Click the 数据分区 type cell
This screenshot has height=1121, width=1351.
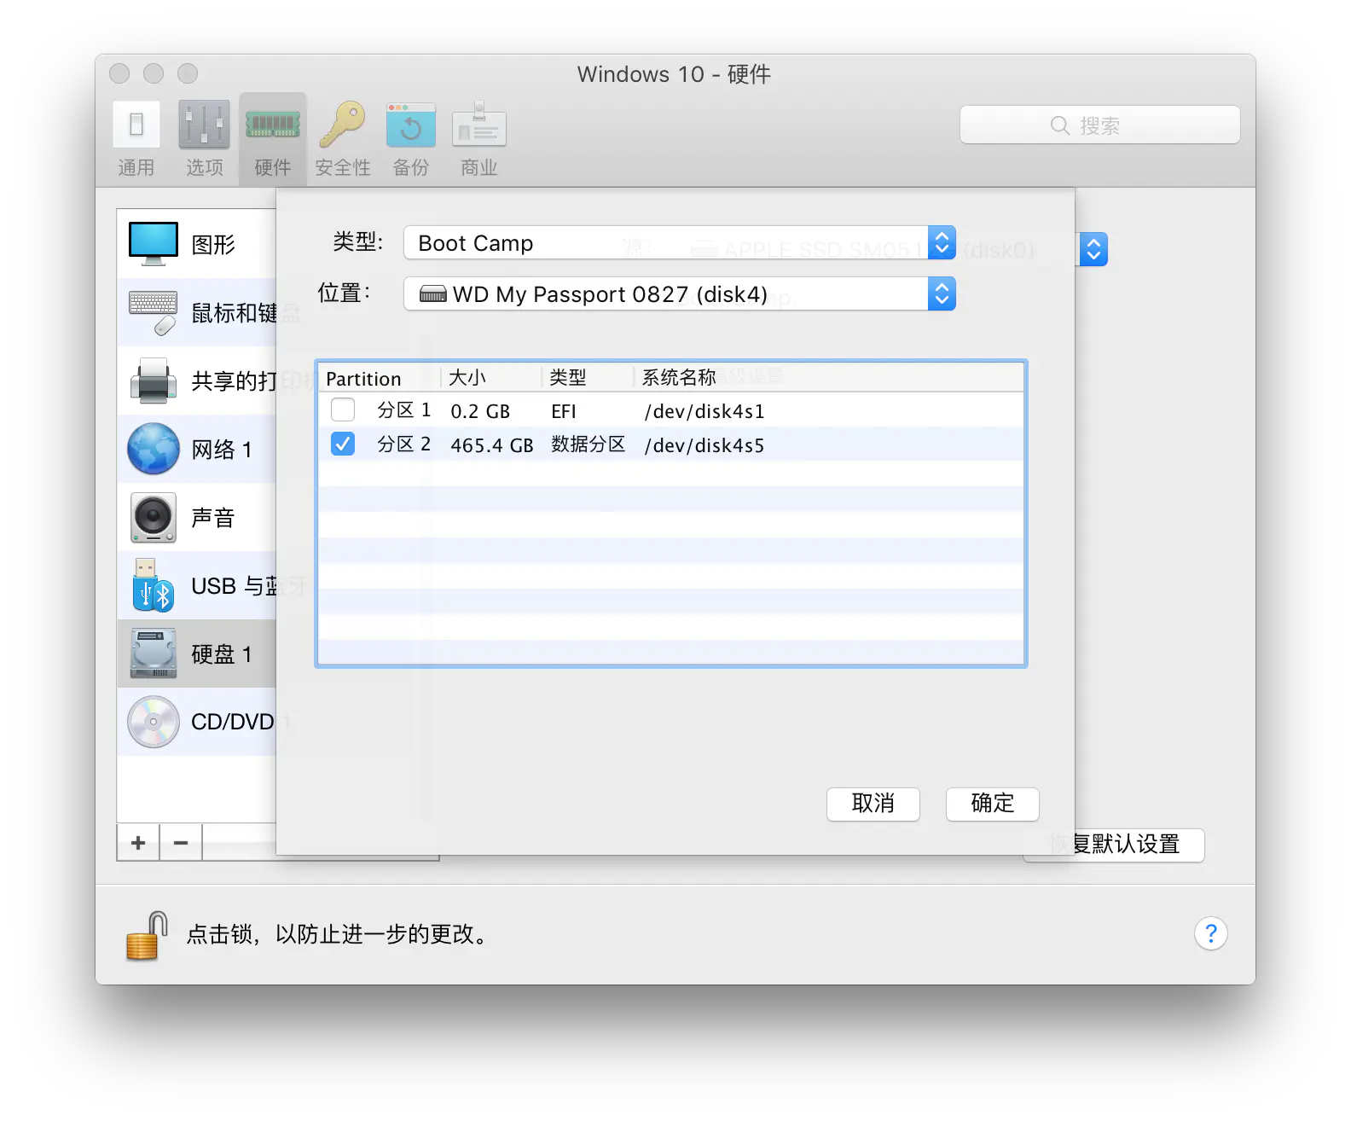(x=589, y=444)
